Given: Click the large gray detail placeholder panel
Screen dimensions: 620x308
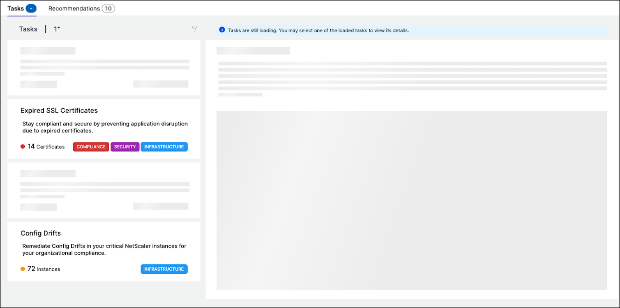Looking at the screenshot, I should (412, 200).
